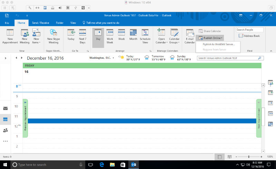Open the Windows Start menu
This screenshot has width=276, height=169.
pyautogui.click(x=5, y=165)
